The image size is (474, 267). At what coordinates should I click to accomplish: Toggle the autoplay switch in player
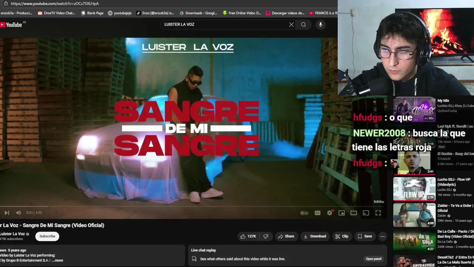(304, 213)
